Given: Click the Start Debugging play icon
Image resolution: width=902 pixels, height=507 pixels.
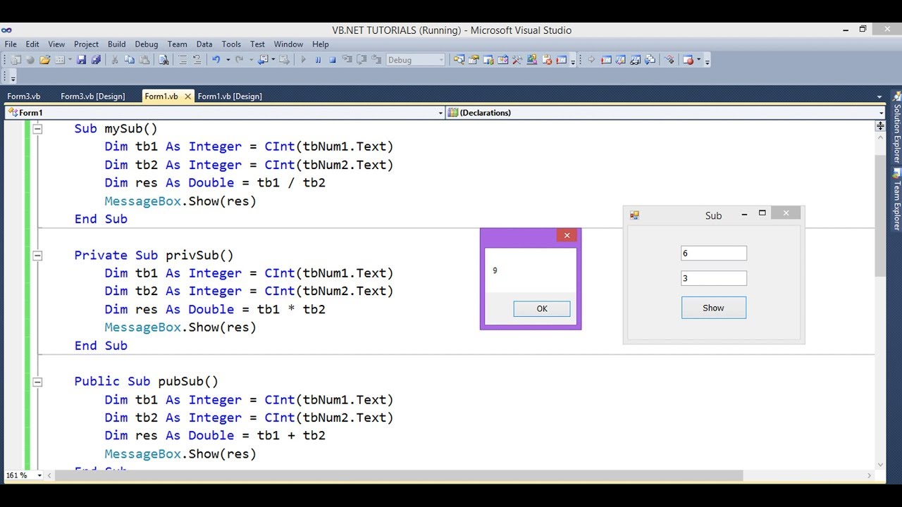Looking at the screenshot, I should point(304,60).
